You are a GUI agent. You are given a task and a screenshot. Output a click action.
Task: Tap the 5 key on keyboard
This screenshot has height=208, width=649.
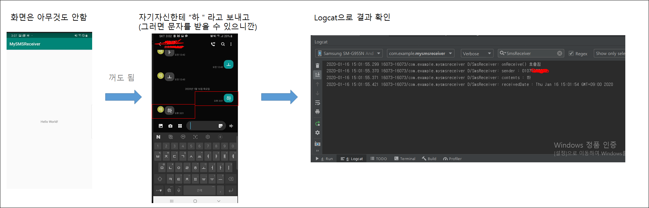point(191,146)
